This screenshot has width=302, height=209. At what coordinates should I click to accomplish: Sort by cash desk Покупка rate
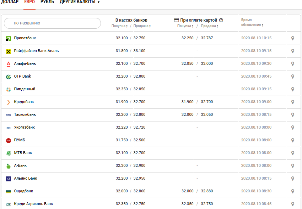[x=119, y=26]
